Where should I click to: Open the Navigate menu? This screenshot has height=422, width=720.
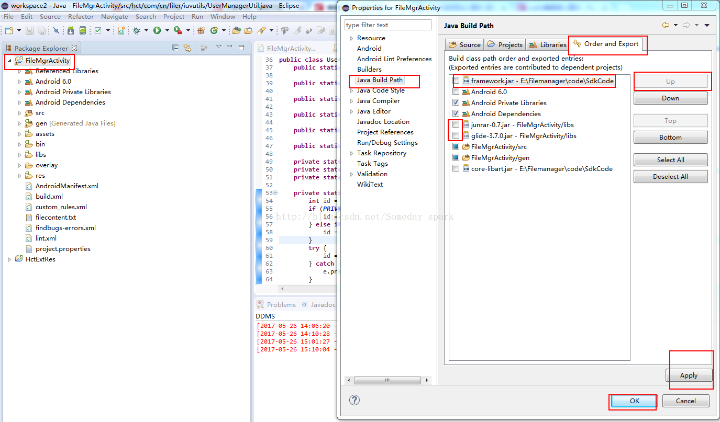pyautogui.click(x=115, y=17)
